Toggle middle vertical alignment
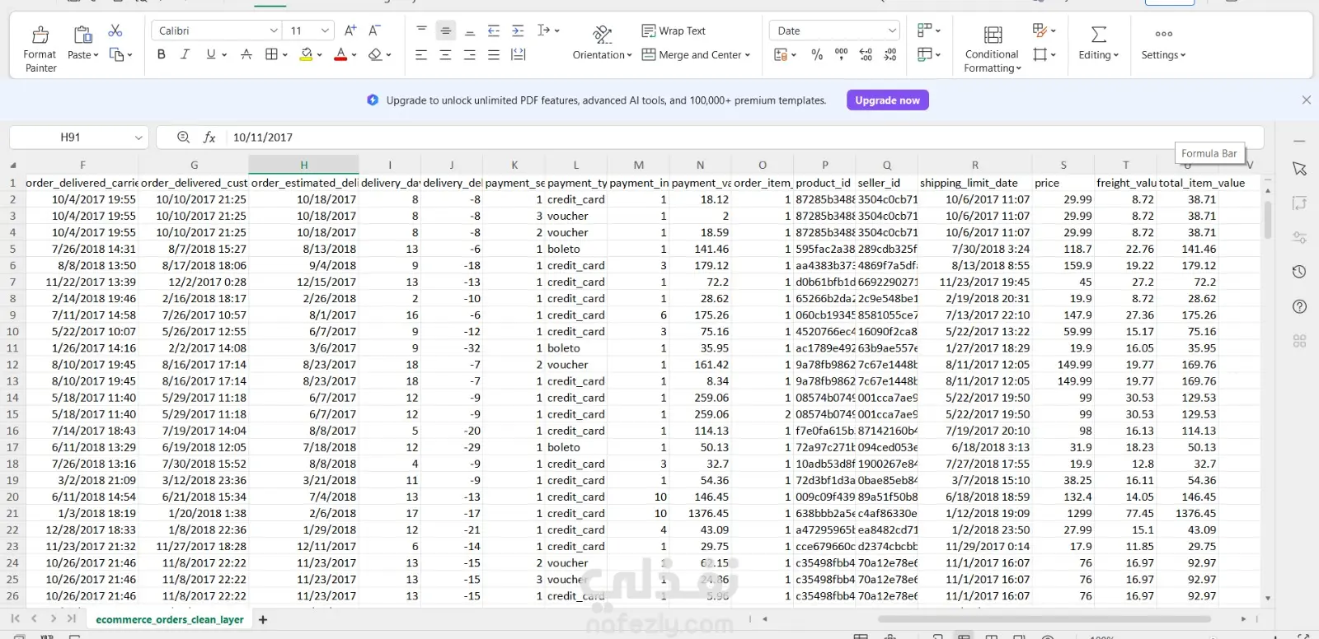This screenshot has height=639, width=1319. [x=445, y=30]
